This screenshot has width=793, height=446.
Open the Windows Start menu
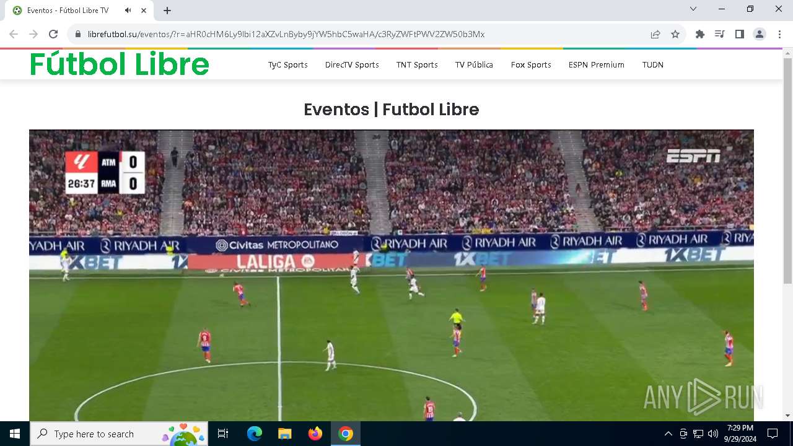pos(15,434)
